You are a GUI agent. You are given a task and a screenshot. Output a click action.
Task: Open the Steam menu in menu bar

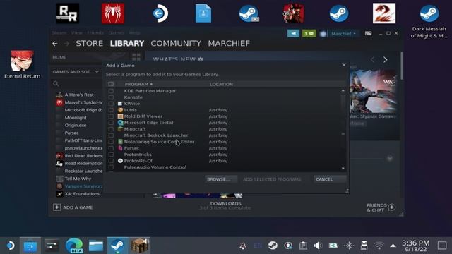point(59,33)
